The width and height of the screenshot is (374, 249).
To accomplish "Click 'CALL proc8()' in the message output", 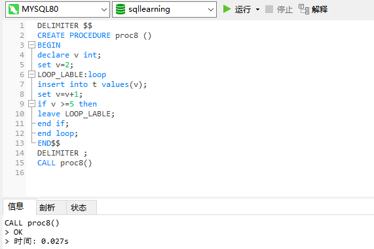I will point(31,223).
